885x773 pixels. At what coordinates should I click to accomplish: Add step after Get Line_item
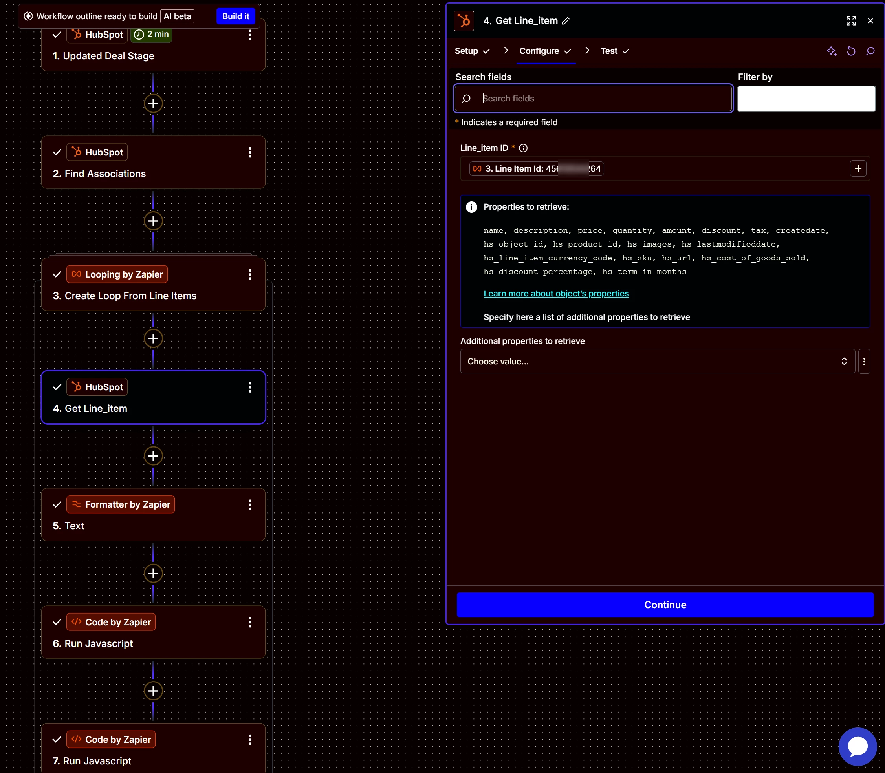(153, 456)
